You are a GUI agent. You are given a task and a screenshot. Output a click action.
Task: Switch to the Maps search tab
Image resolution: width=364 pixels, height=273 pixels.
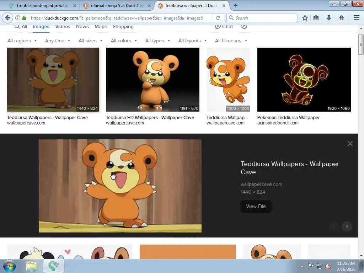coord(101,27)
